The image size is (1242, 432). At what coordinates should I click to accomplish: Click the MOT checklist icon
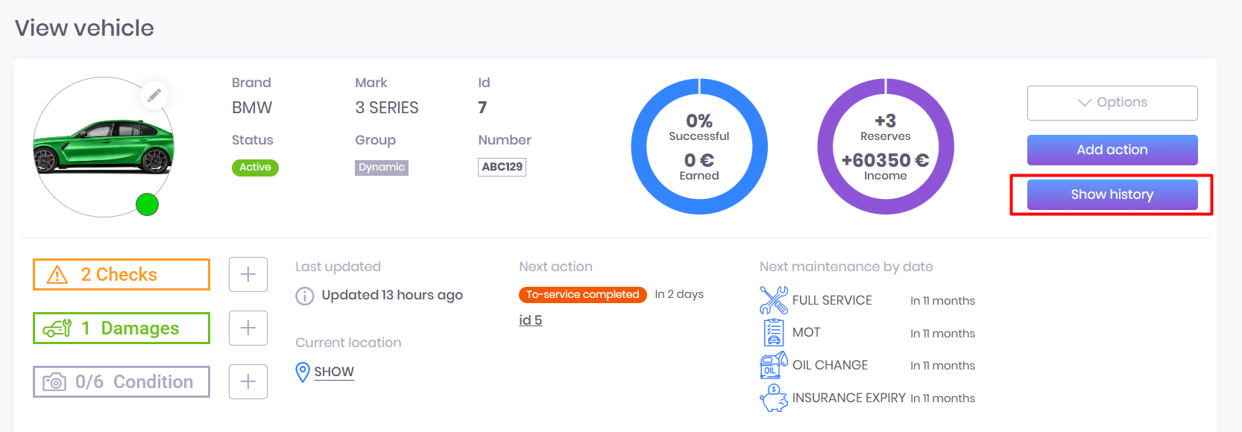click(x=773, y=332)
